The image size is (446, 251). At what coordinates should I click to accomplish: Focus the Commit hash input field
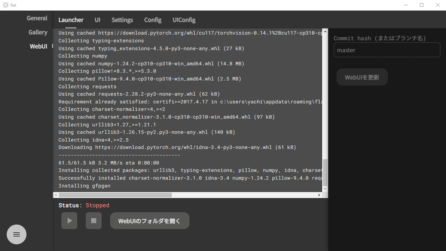pos(387,50)
